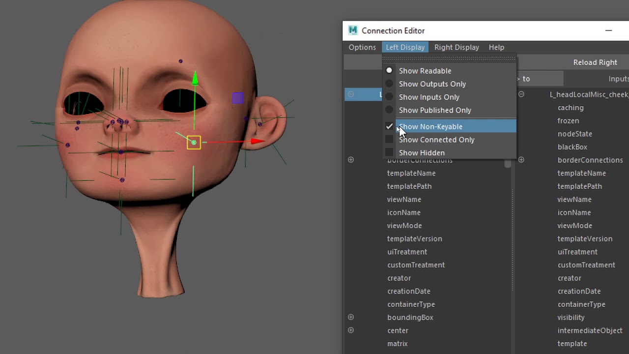Open the Right Display menu
The height and width of the screenshot is (354, 629).
(x=457, y=47)
